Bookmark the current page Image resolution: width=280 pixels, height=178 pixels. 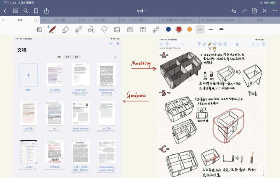tap(36, 11)
